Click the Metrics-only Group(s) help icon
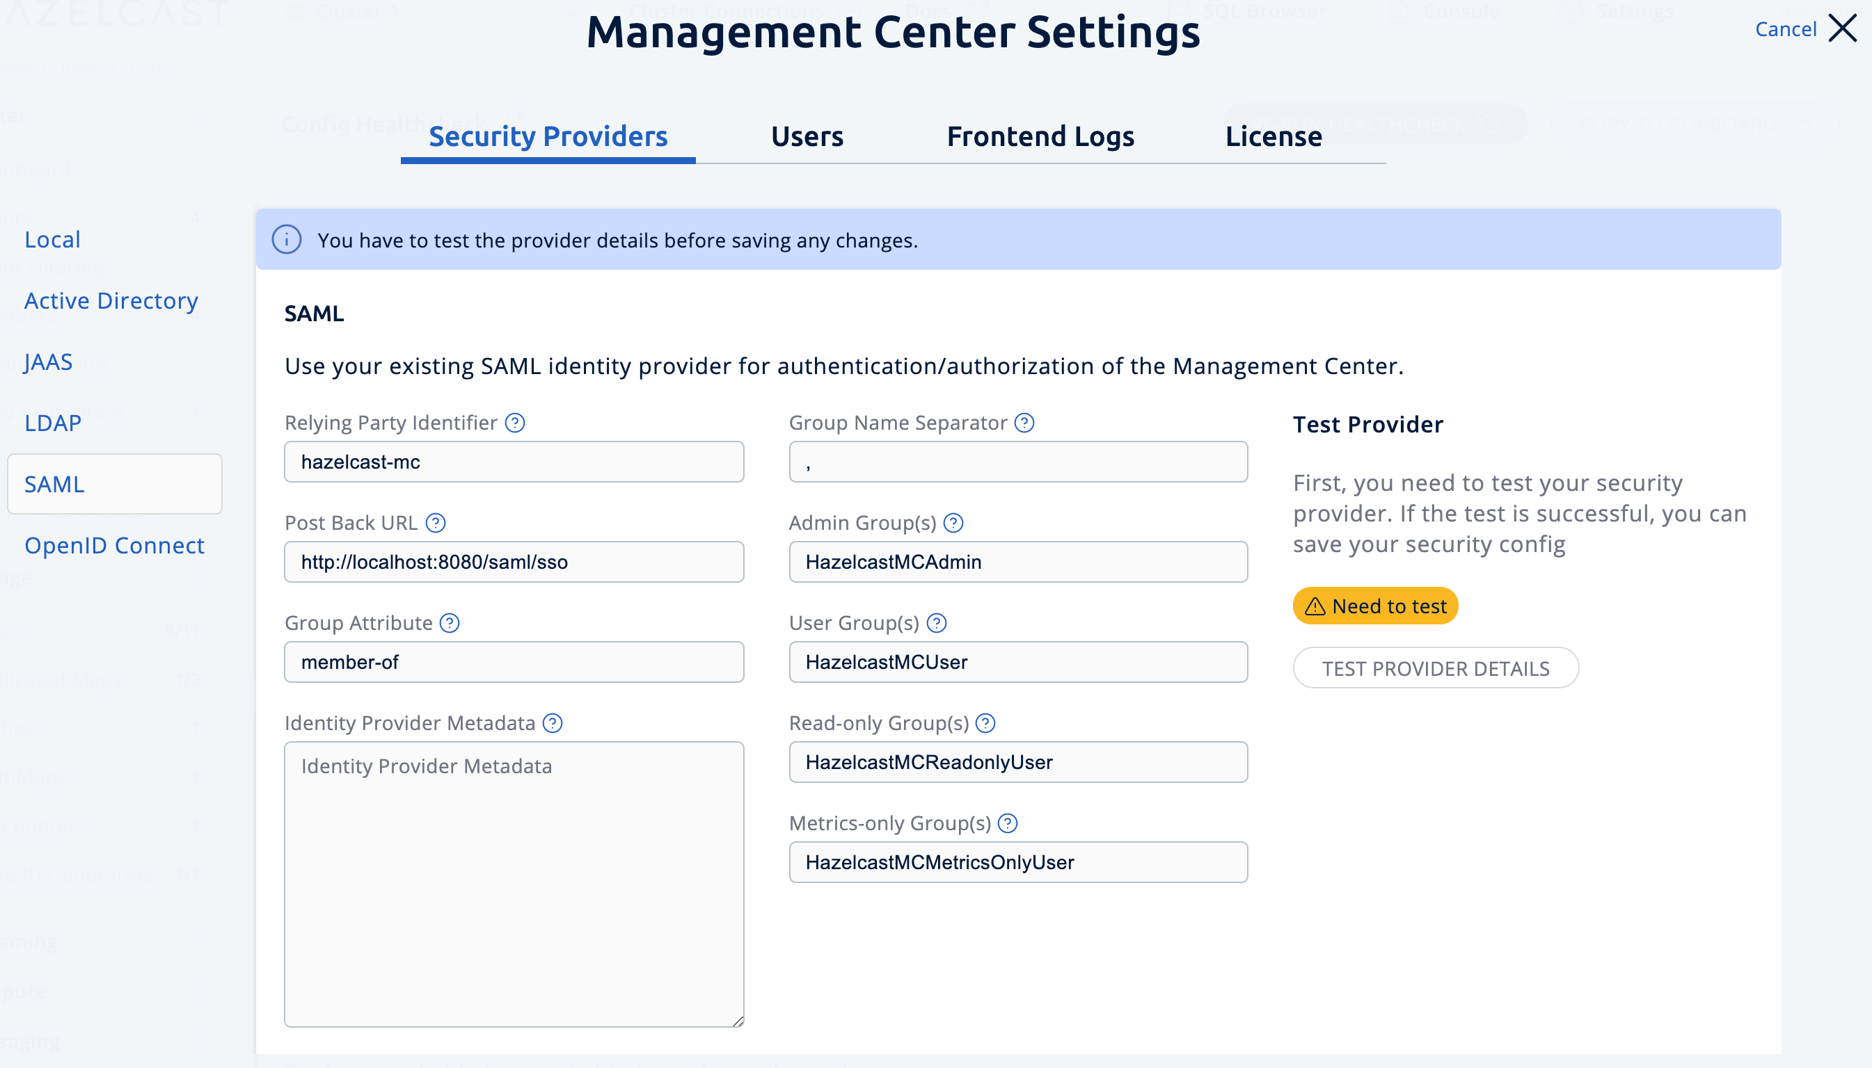This screenshot has height=1068, width=1872. pos(1008,823)
